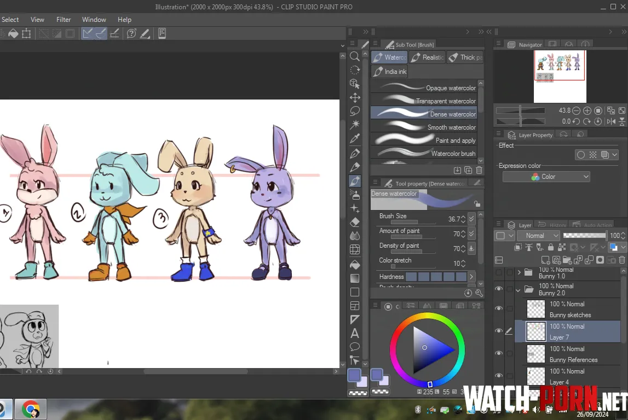Toggle visibility of Bunny sketches layer

(499, 308)
